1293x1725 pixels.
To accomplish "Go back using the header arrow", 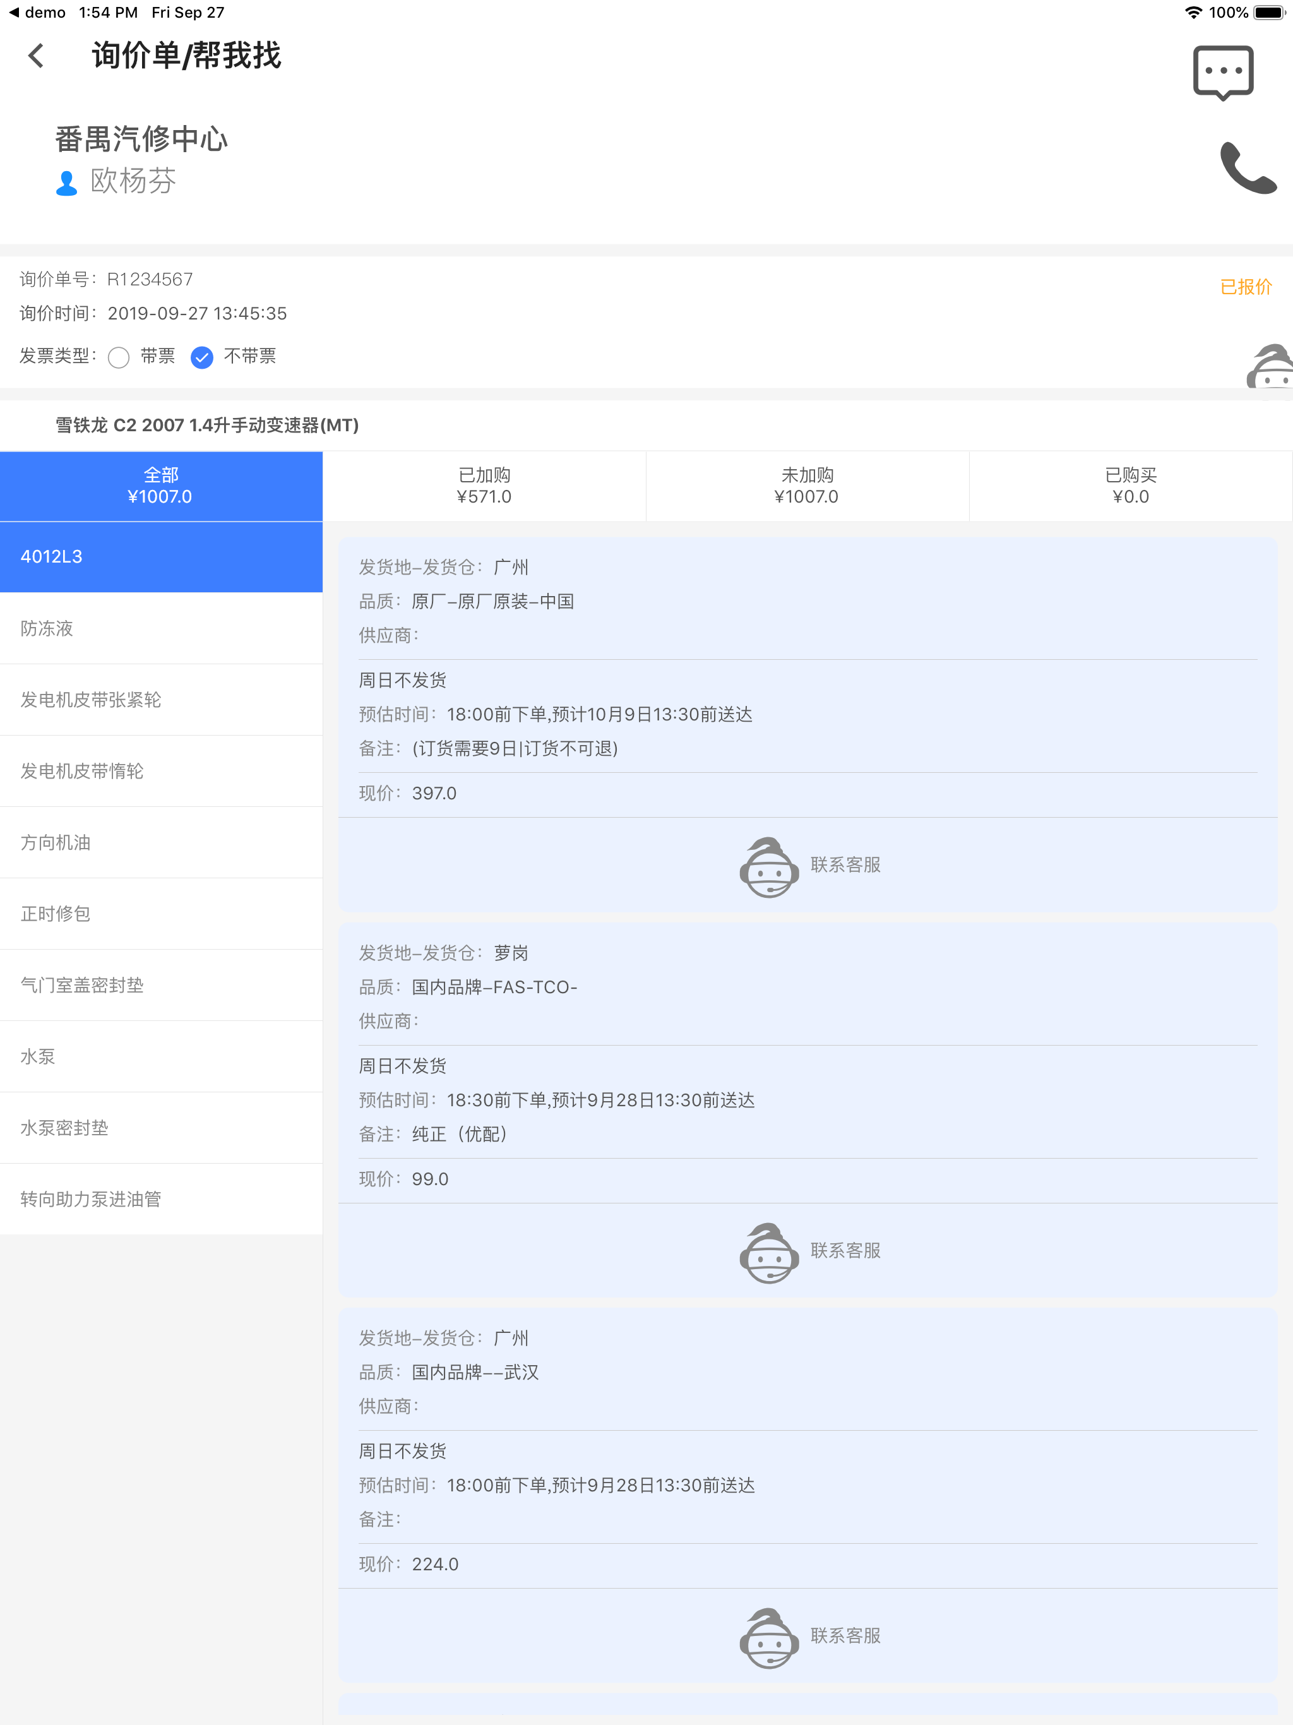I will tap(36, 56).
